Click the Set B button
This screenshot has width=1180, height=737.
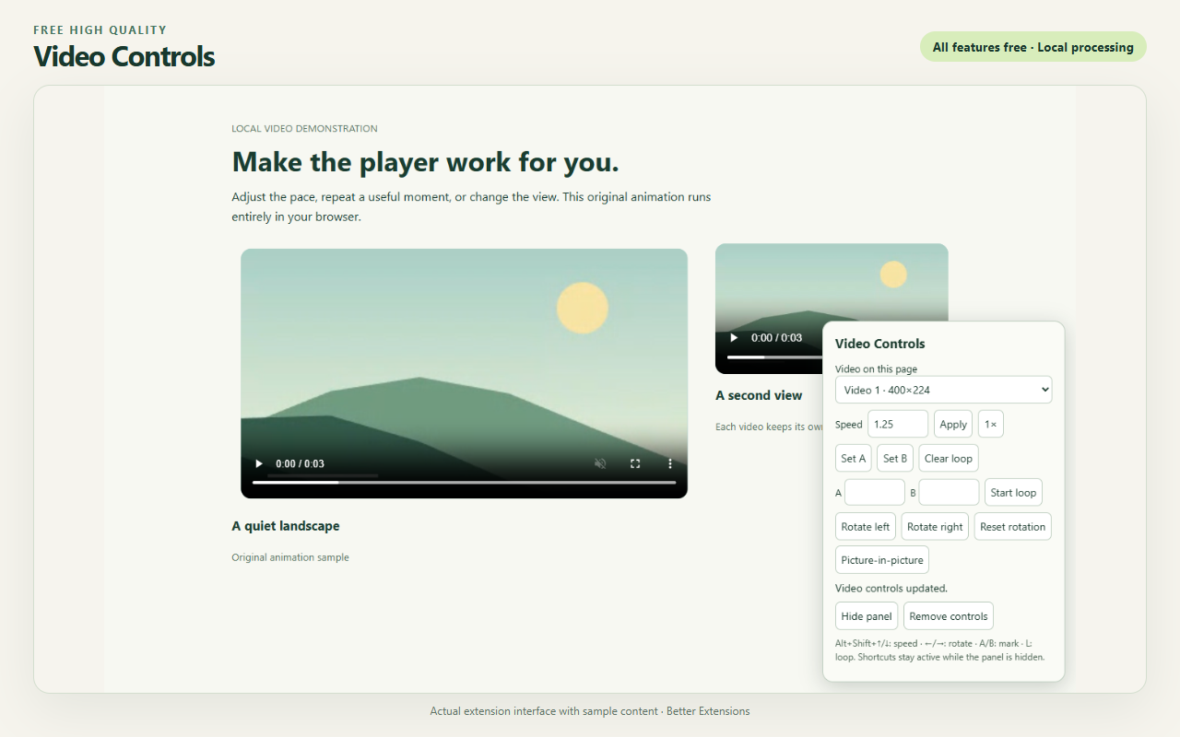click(x=895, y=458)
